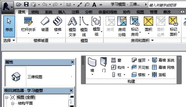186x107 pixels.
Task: Undo the last action
Action: pyautogui.click(x=45, y=5)
